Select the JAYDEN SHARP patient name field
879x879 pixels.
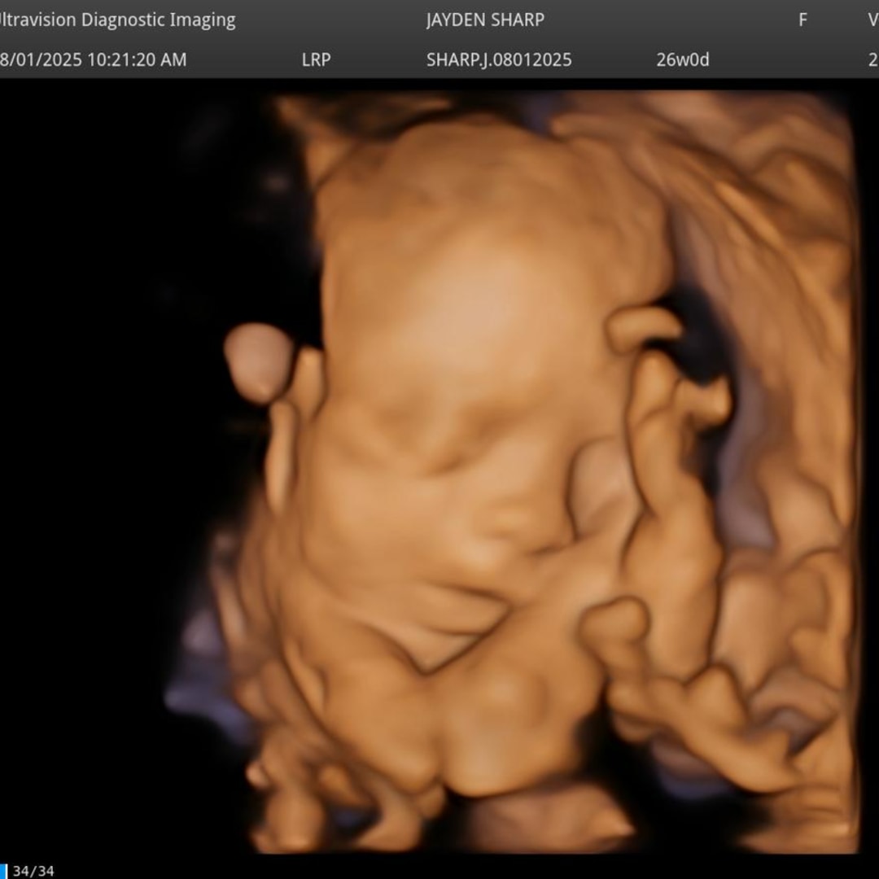pos(485,20)
